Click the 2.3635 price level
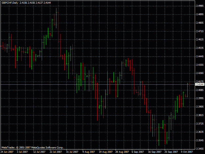The width and height of the screenshot is (205, 154). 200,132
